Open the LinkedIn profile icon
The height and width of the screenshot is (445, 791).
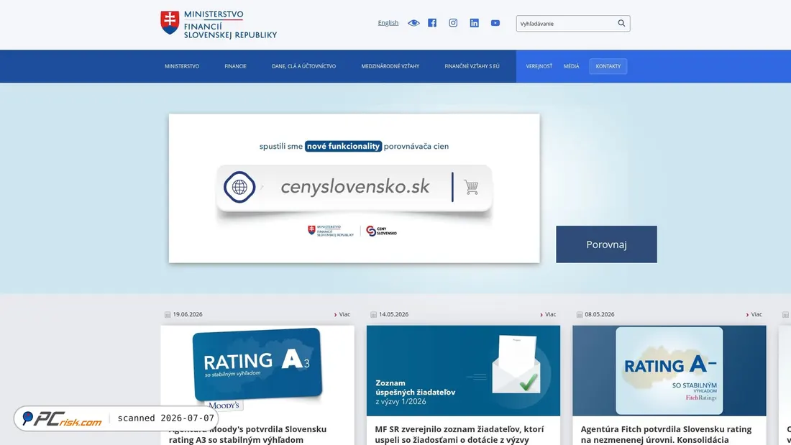pyautogui.click(x=474, y=23)
